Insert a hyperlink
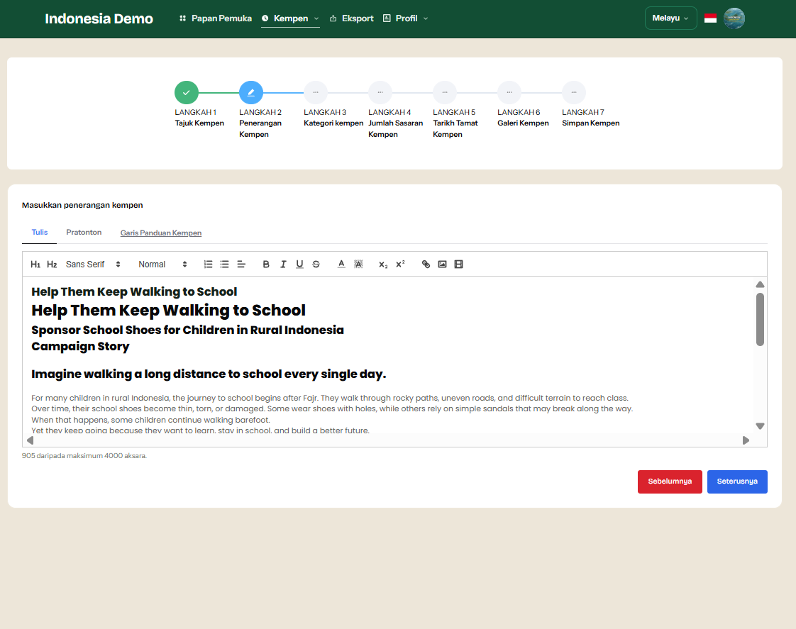The width and height of the screenshot is (796, 629). tap(426, 265)
